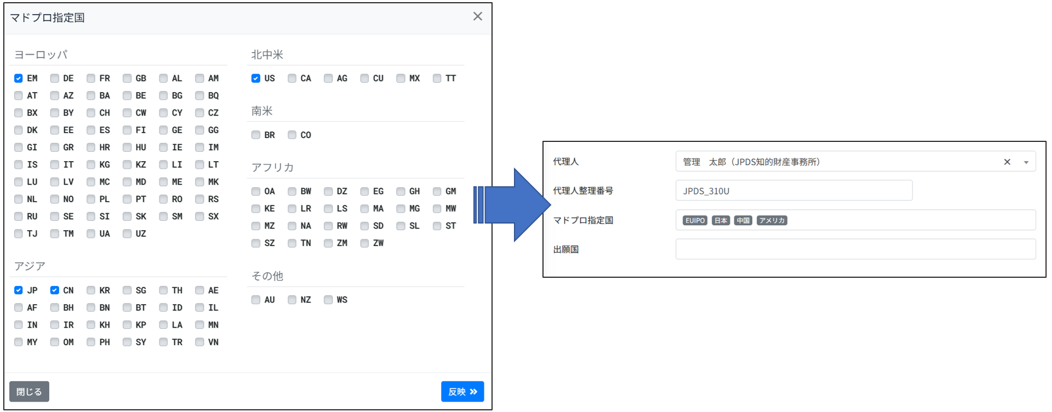Screen dimensions: 1052x412
Task: Check the NZ checkbox
Action: click(x=292, y=300)
